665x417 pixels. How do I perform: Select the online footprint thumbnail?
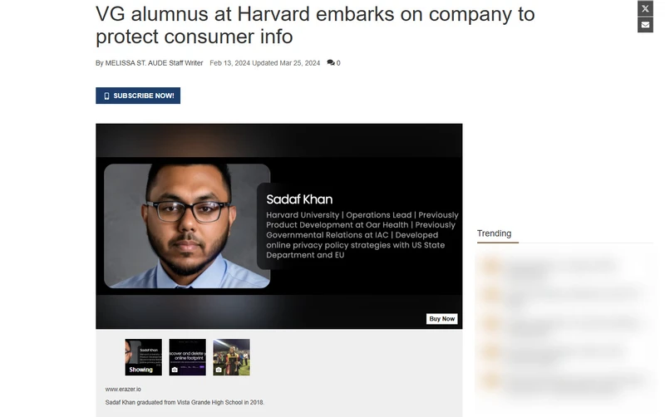pos(187,357)
